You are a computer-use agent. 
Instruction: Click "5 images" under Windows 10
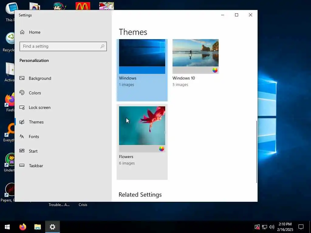[x=180, y=85]
